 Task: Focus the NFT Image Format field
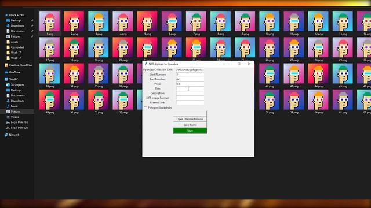[x=190, y=98]
